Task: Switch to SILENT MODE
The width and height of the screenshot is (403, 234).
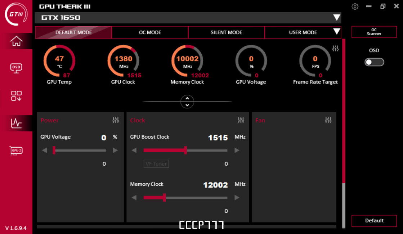Action: 227,32
